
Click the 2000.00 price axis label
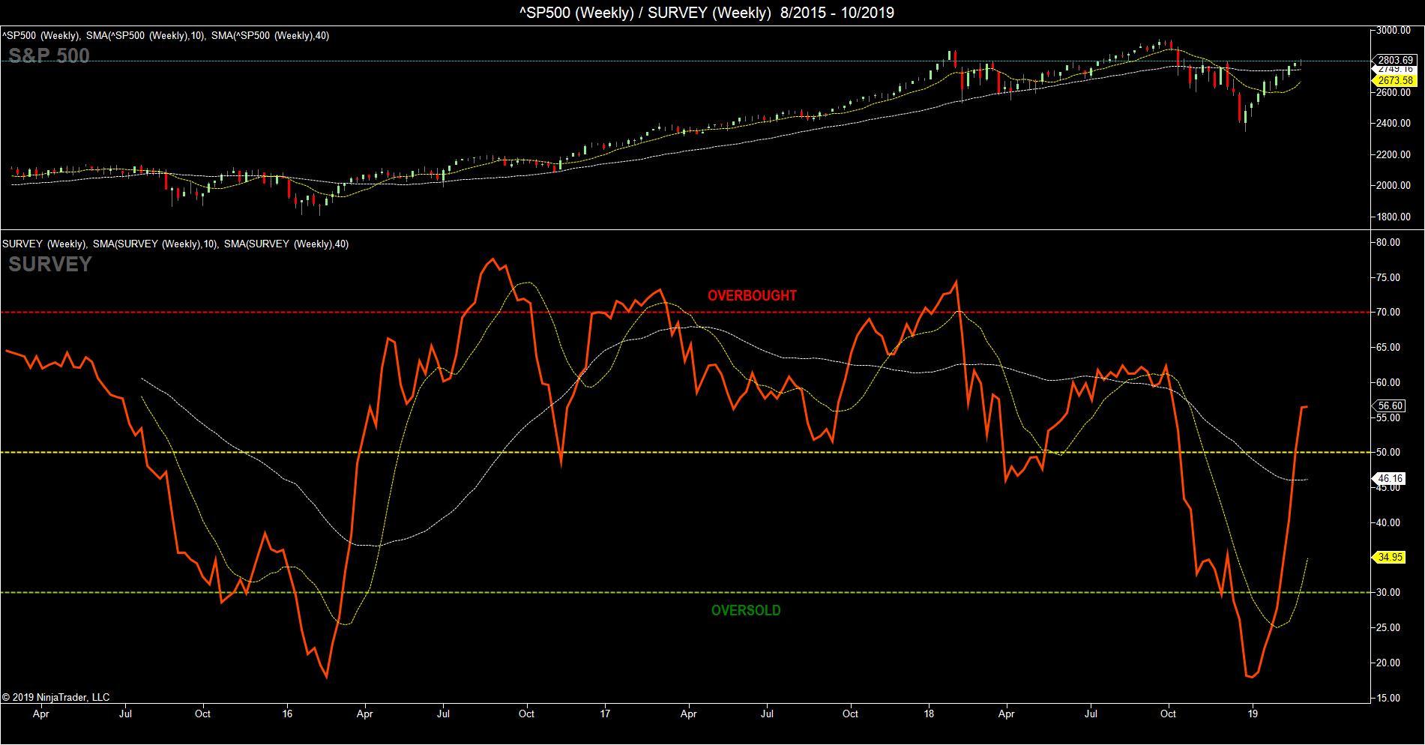coord(1394,186)
